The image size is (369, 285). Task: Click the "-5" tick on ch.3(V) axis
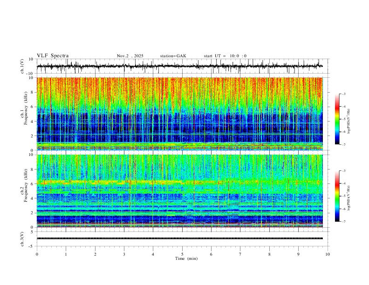(x=32, y=246)
